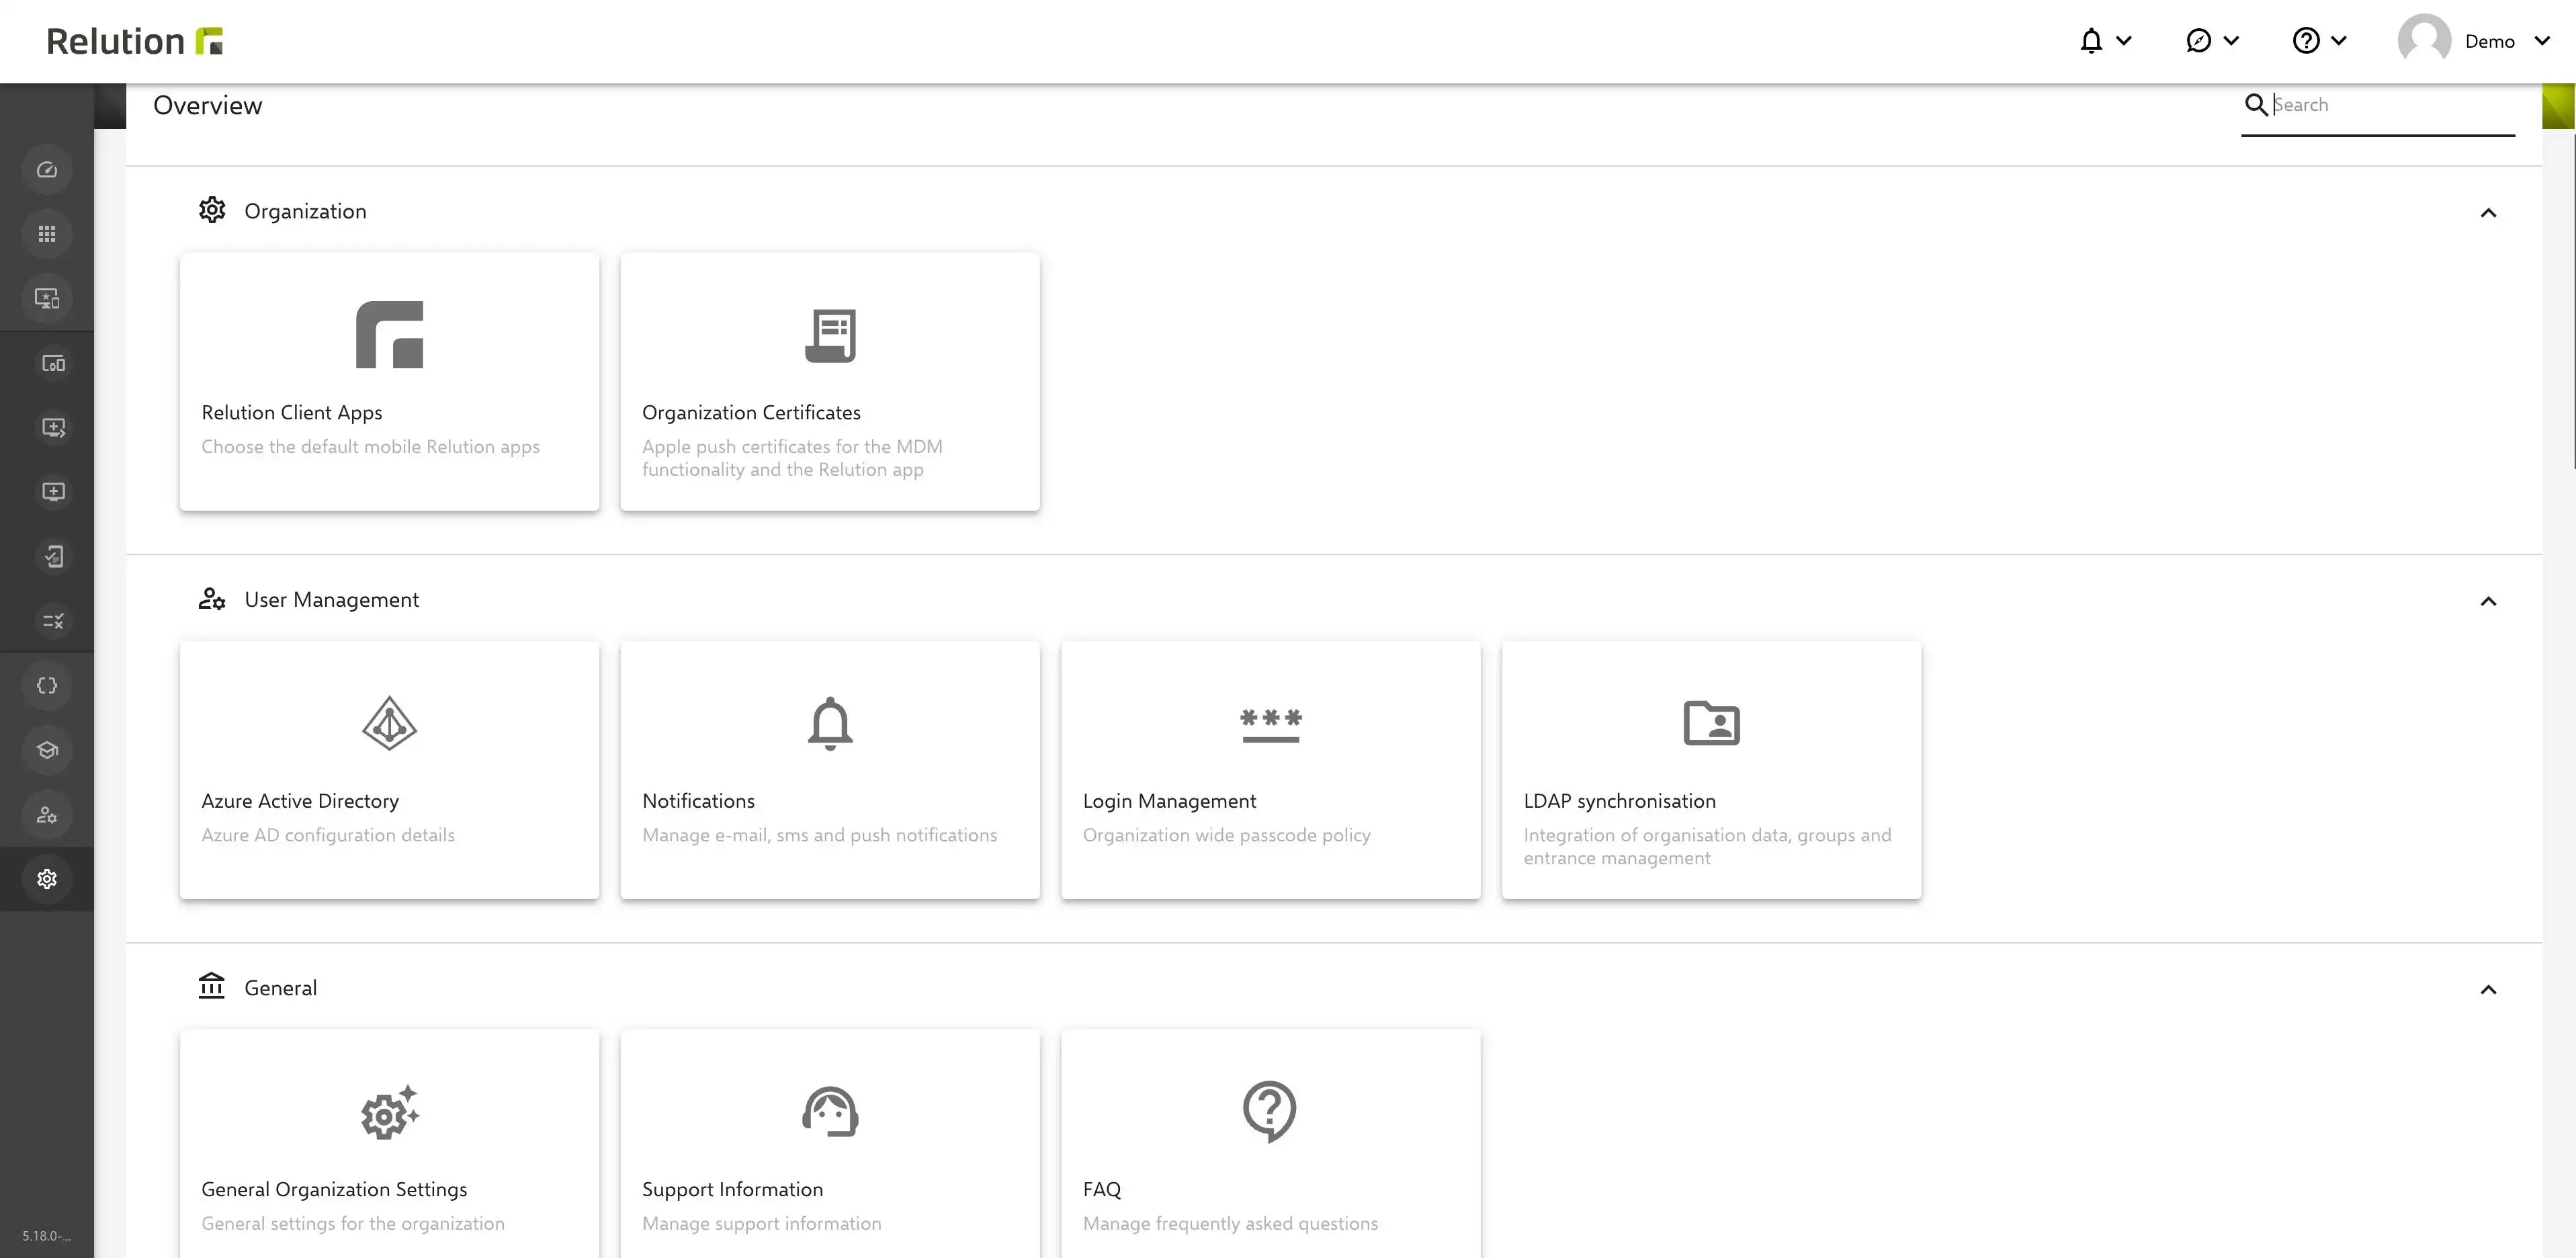The height and width of the screenshot is (1258, 2576).
Task: Open the checklist clipboard sidebar icon
Action: click(x=53, y=556)
